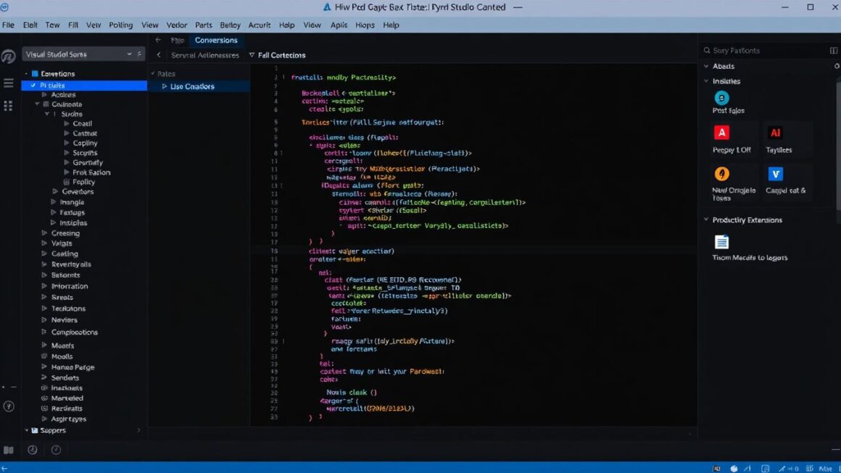Click the pin icon beside Visual Studiol Sorss
The height and width of the screenshot is (473, 841).
[x=139, y=54]
